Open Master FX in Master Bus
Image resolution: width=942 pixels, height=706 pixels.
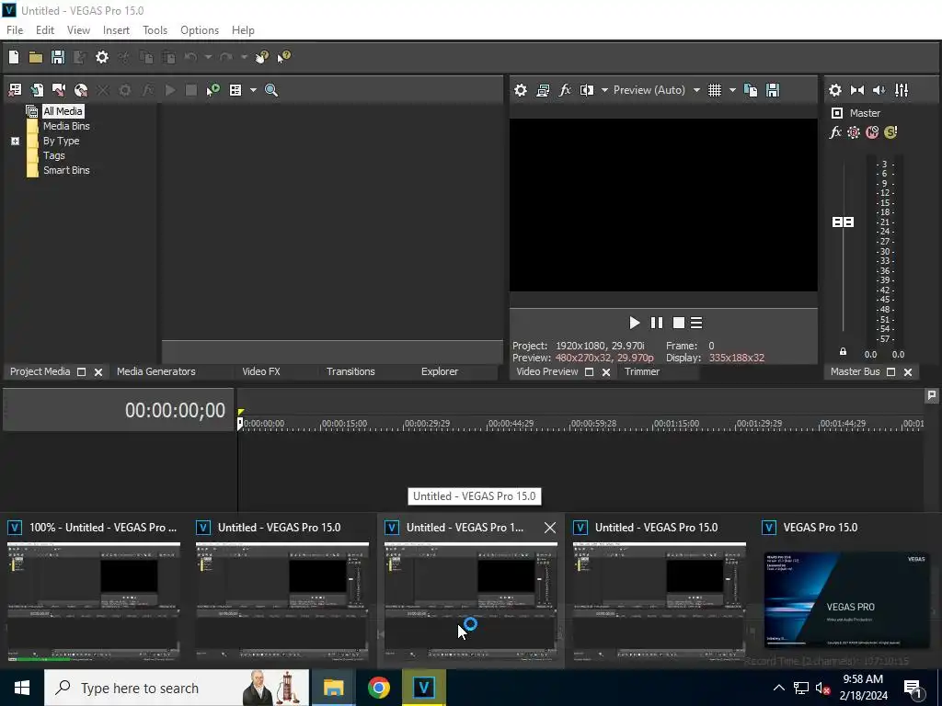[835, 132]
